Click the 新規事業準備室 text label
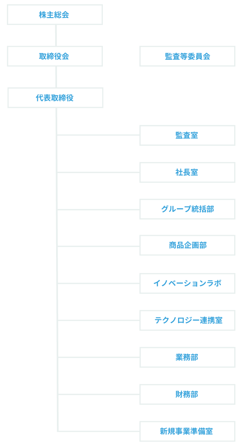The height and width of the screenshot is (444, 239). tap(186, 431)
